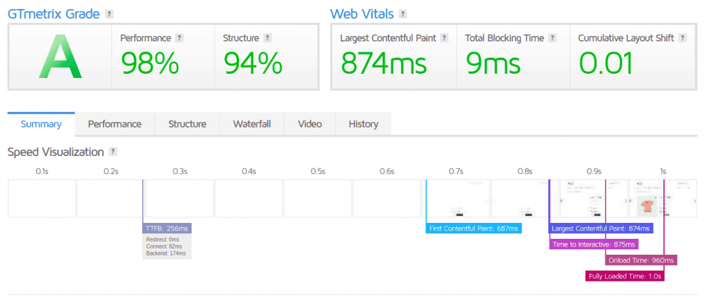
Task: Click the 0.6s timeline tick label
Action: pyautogui.click(x=387, y=171)
